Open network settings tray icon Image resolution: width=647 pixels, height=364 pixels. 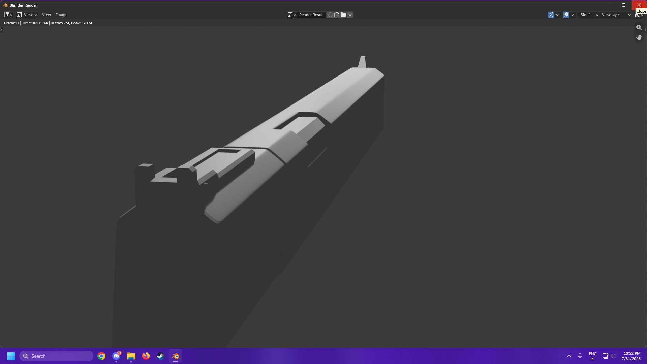pyautogui.click(x=605, y=356)
